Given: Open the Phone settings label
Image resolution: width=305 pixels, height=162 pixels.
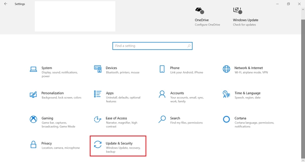Looking at the screenshot, I should pyautogui.click(x=175, y=68).
